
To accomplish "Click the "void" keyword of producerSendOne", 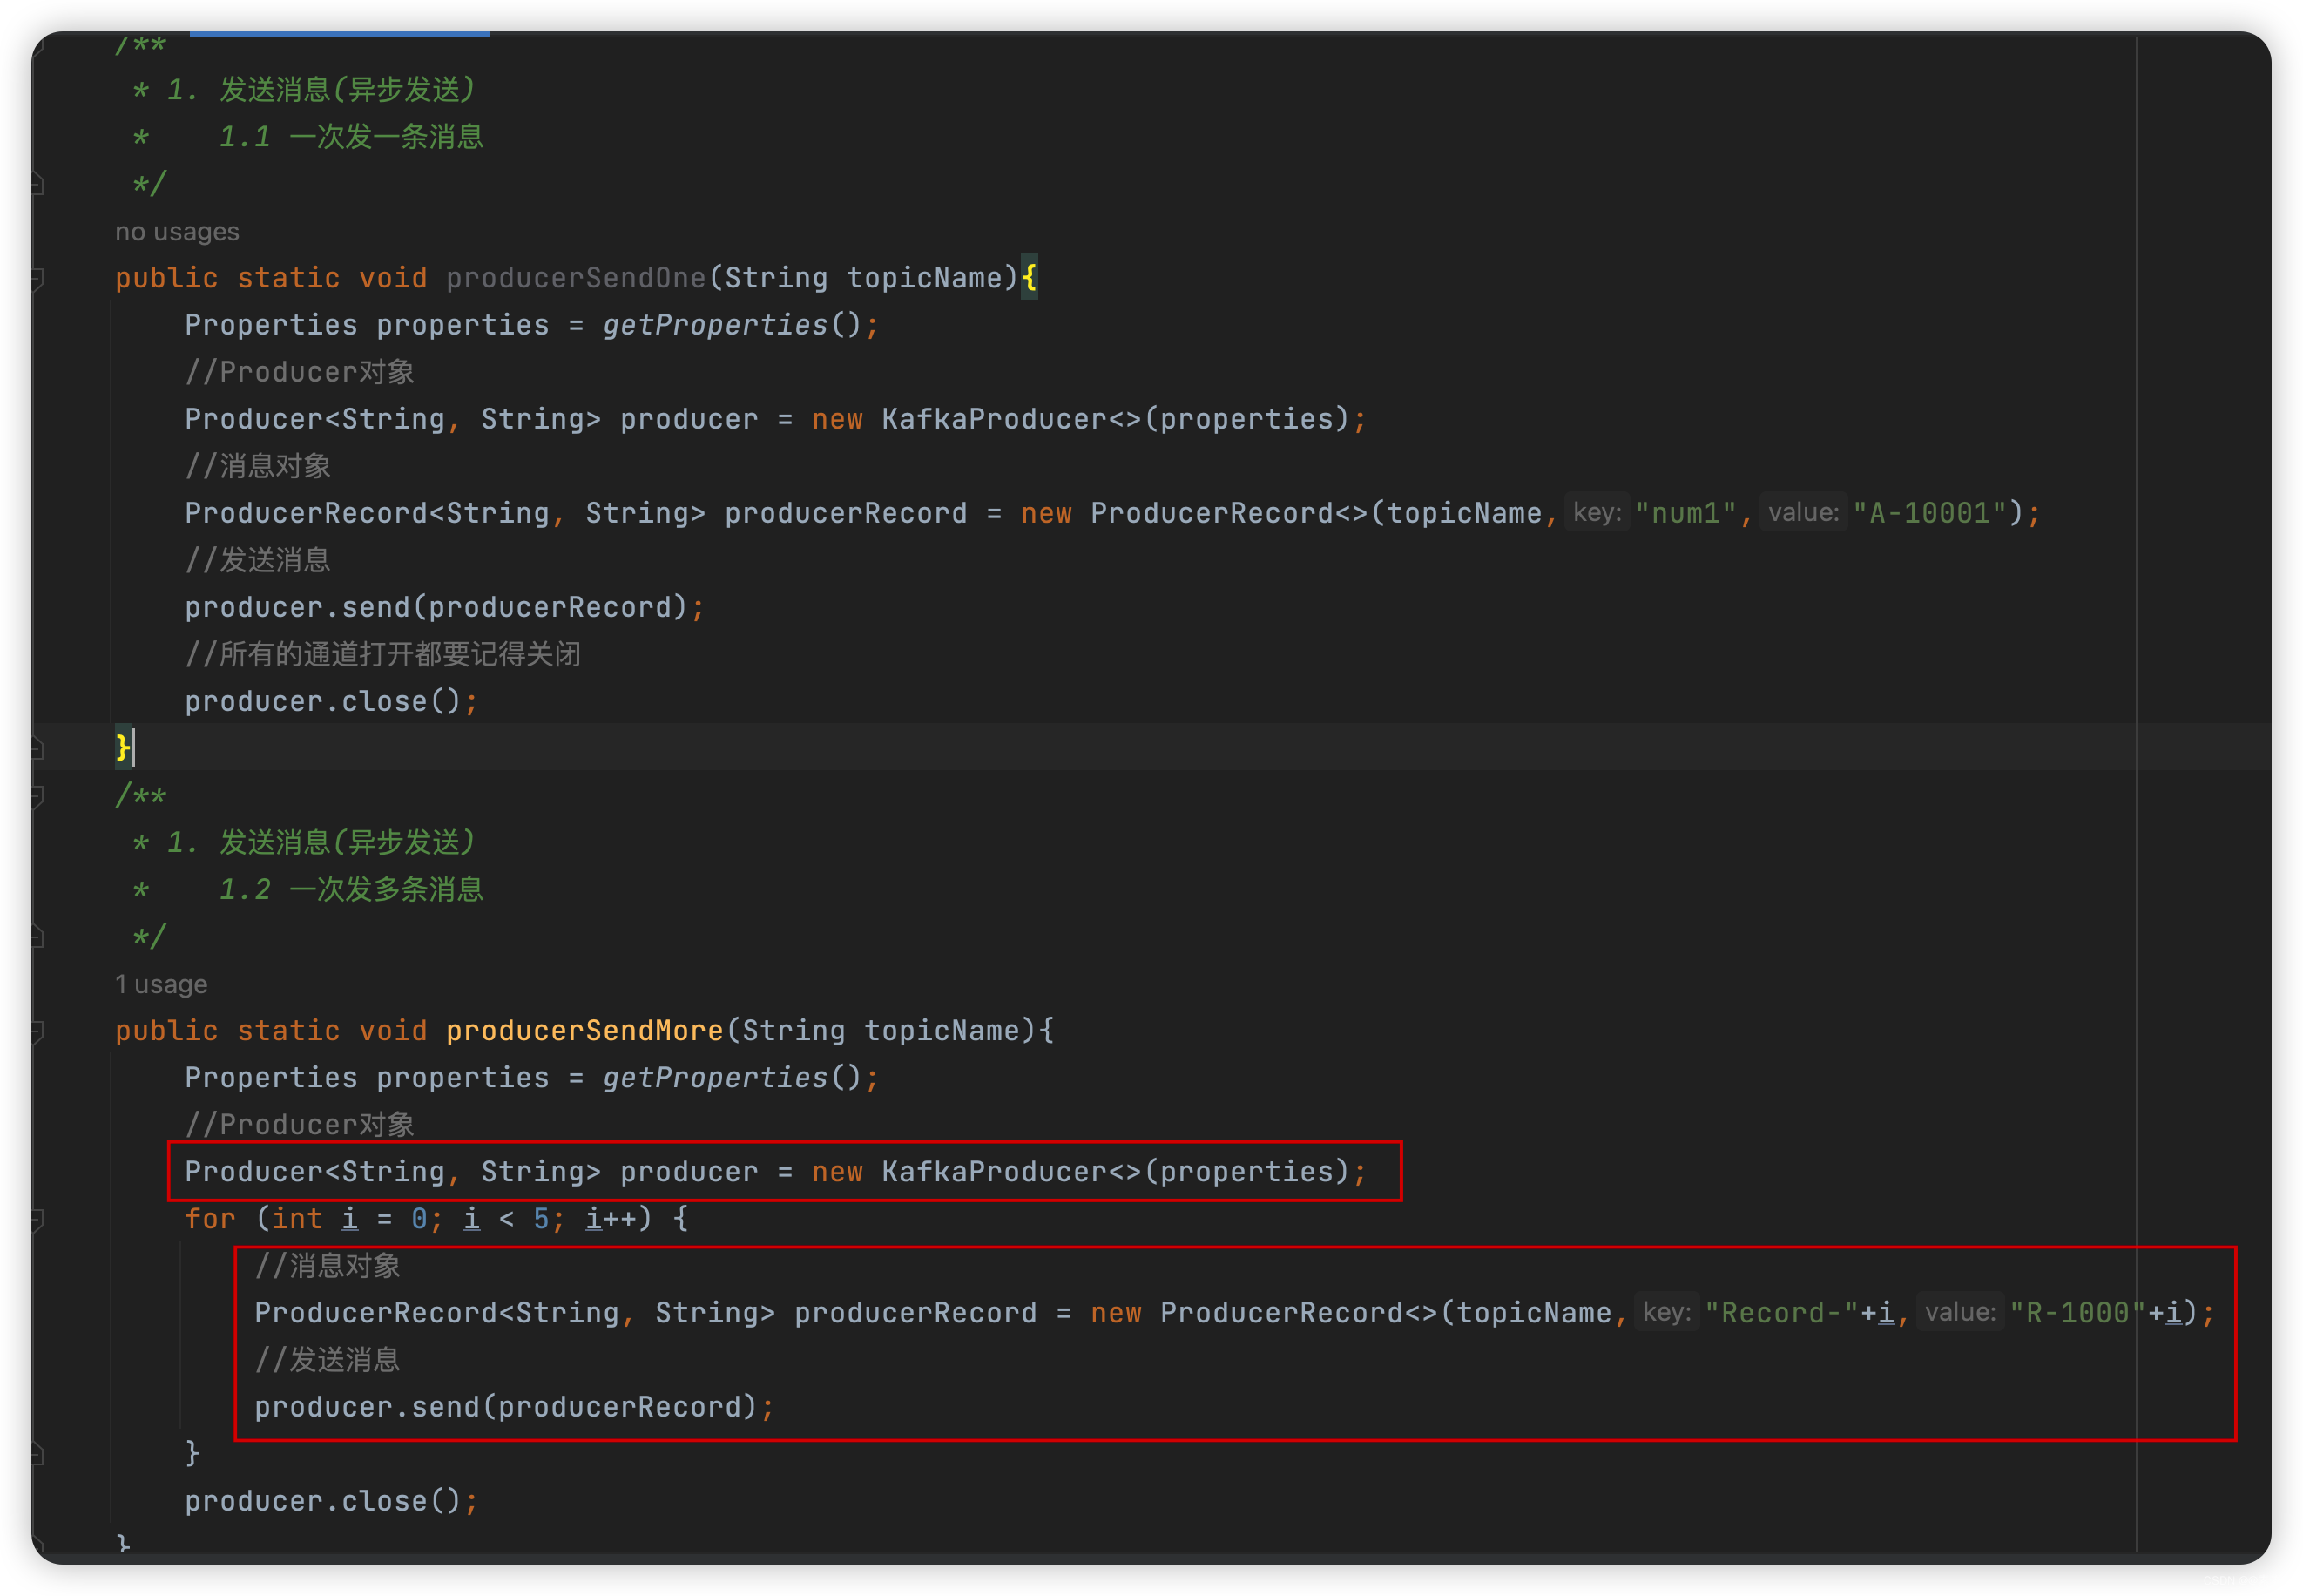I will [x=393, y=278].
